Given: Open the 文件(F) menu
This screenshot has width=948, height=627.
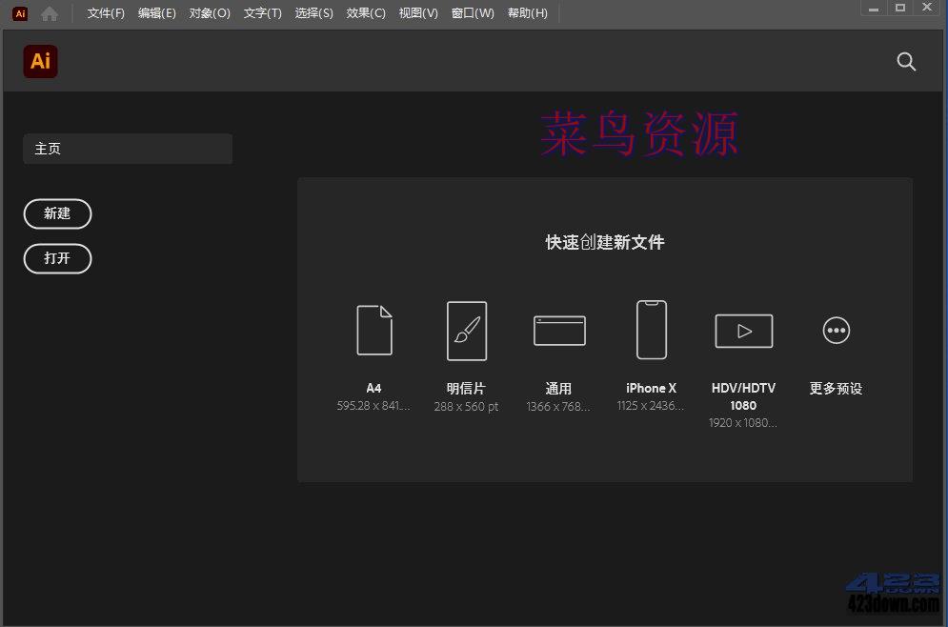Looking at the screenshot, I should (106, 13).
